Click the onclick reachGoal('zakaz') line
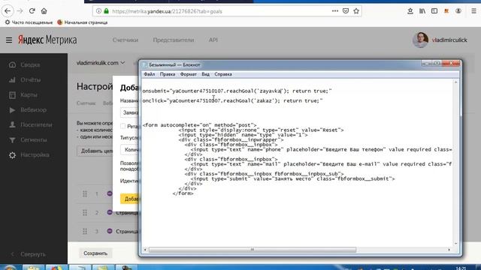Screen dimensions: 481x270 pos(232,100)
